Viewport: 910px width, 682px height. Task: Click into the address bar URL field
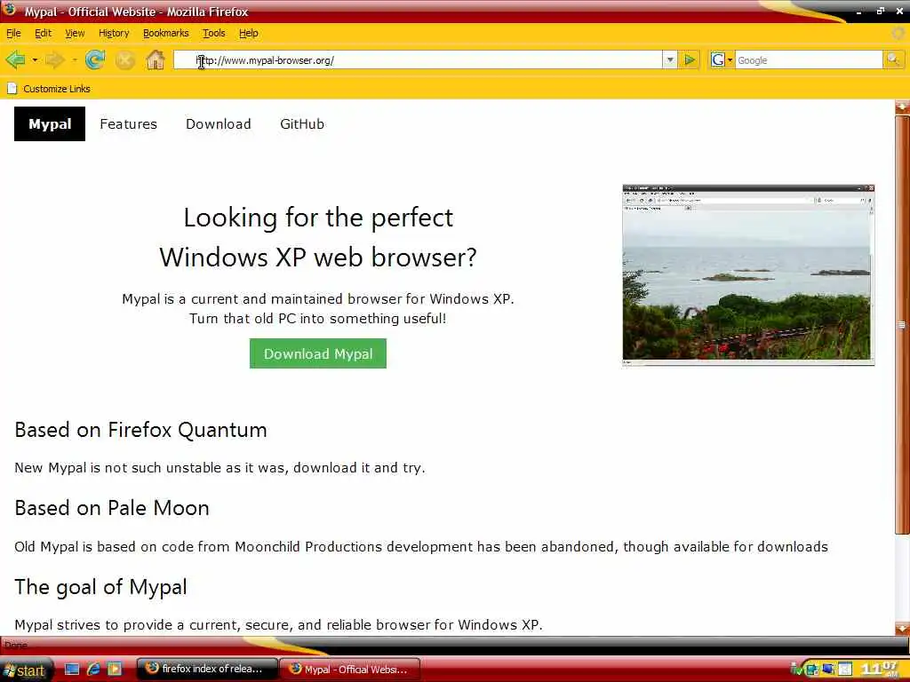click(x=418, y=59)
